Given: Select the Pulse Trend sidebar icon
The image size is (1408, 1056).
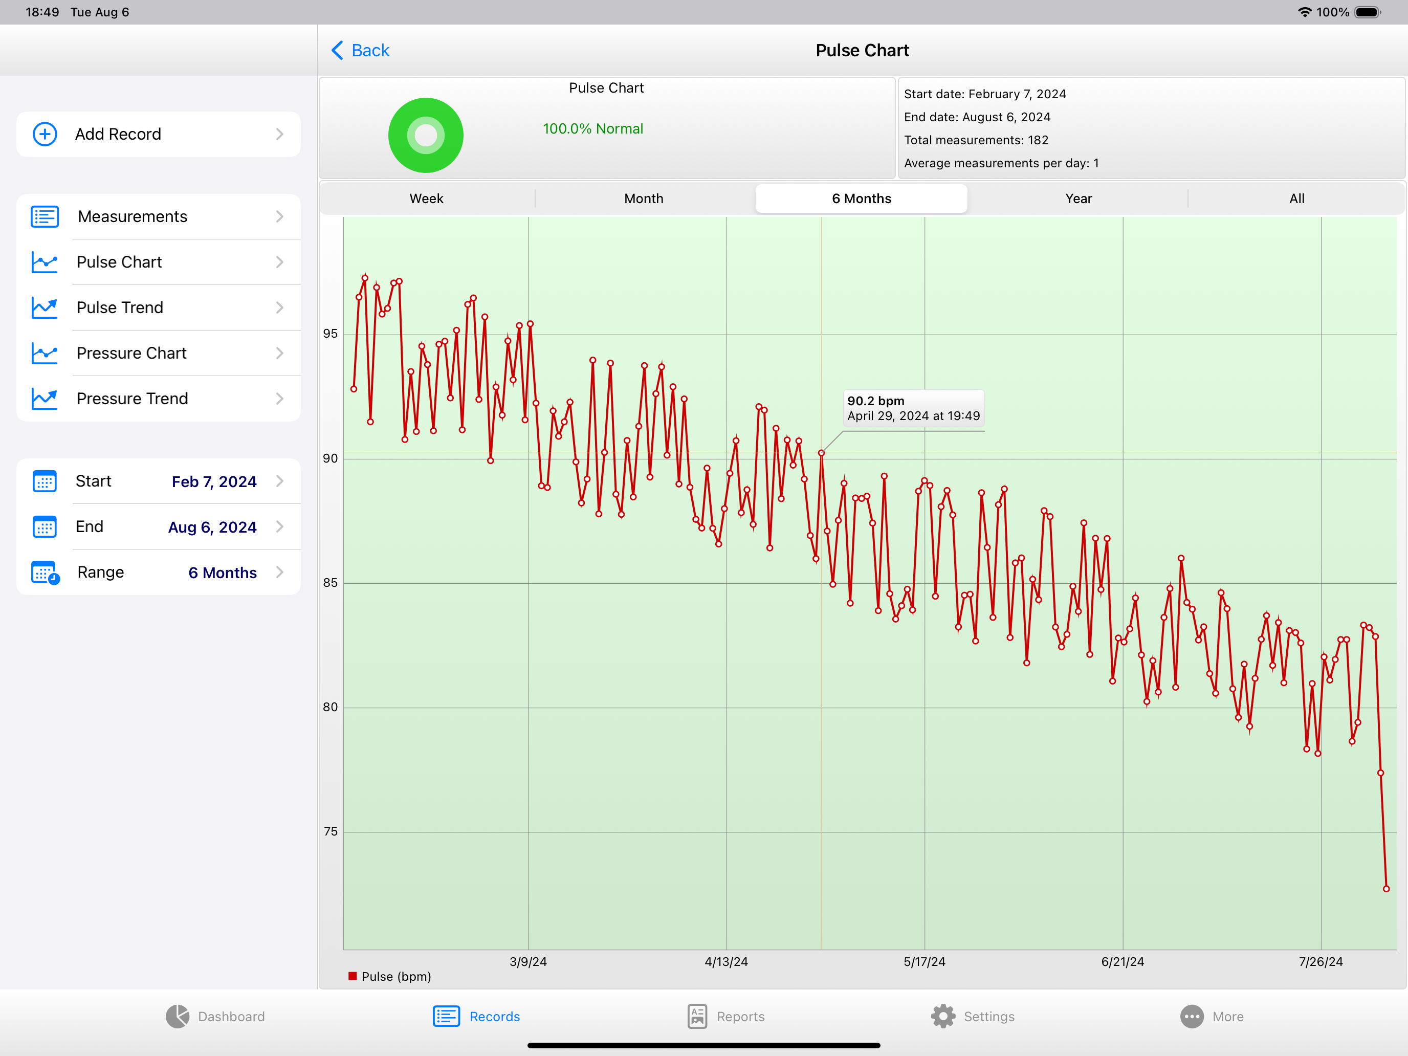Looking at the screenshot, I should coord(45,308).
